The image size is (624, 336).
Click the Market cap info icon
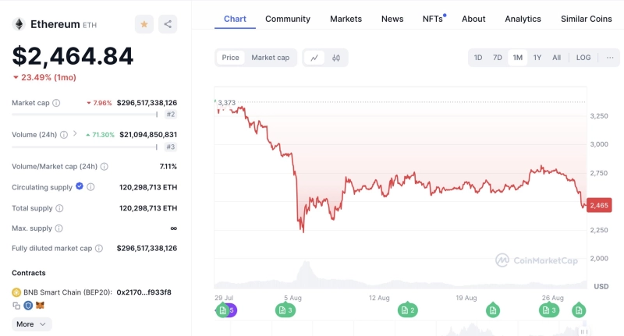coord(56,103)
